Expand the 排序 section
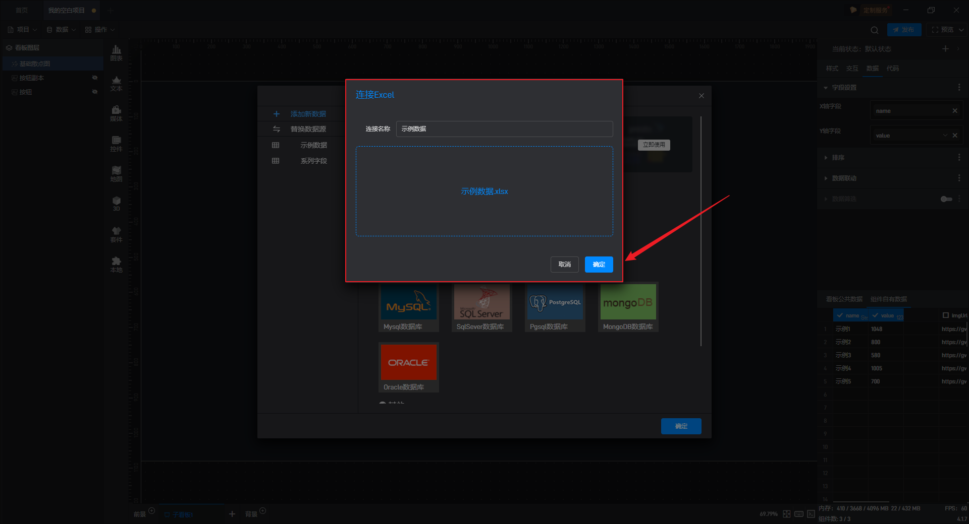 pos(826,158)
